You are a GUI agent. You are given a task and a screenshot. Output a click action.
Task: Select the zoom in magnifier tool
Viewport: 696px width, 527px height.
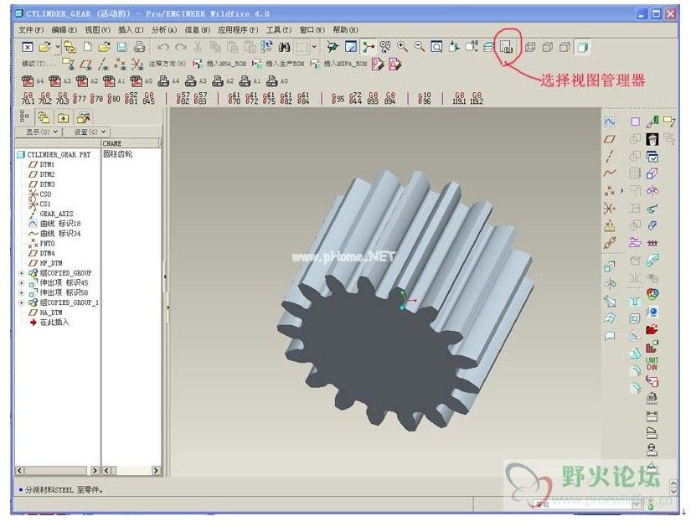point(402,47)
